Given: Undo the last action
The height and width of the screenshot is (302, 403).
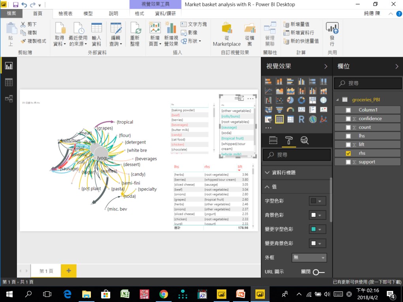Looking at the screenshot, I should click(24, 5).
